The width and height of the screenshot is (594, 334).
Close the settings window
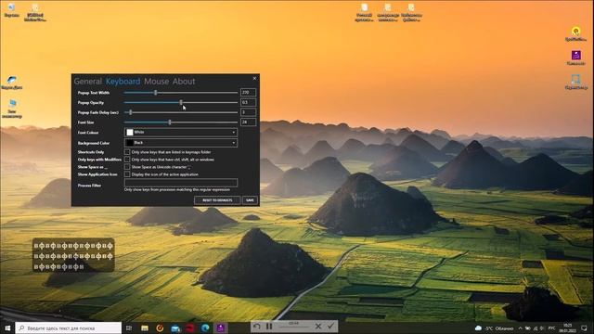[254, 78]
